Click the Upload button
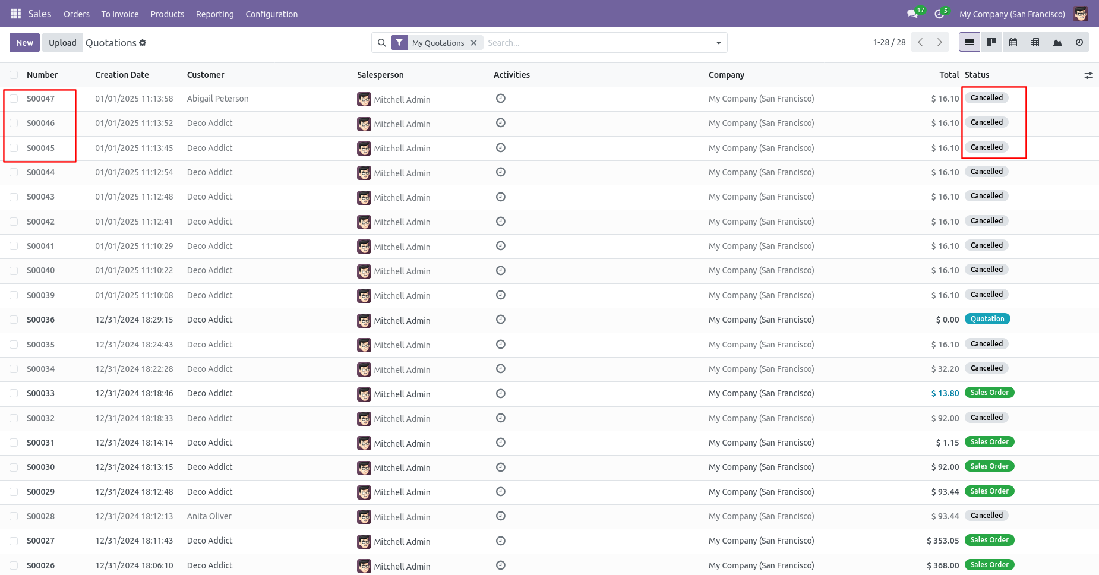 [x=62, y=43]
